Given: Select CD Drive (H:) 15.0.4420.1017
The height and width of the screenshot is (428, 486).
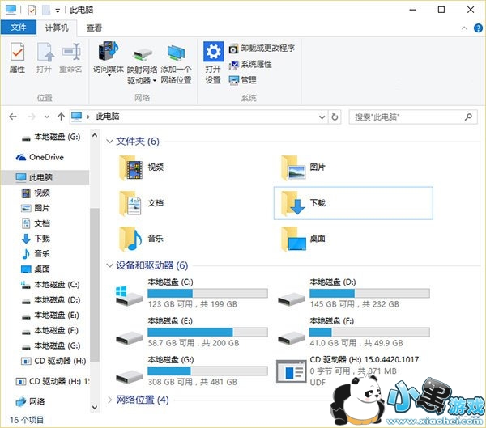Looking at the screenshot, I should [x=347, y=371].
